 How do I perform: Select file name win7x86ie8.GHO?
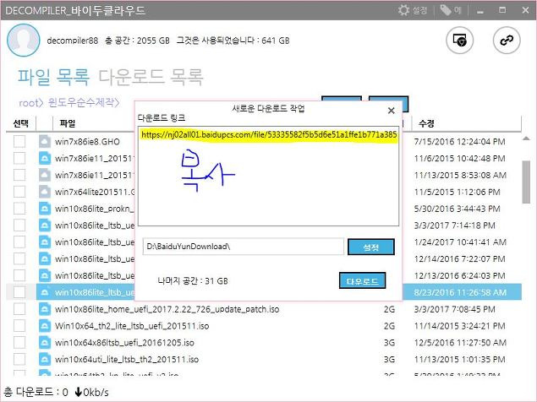(87, 141)
